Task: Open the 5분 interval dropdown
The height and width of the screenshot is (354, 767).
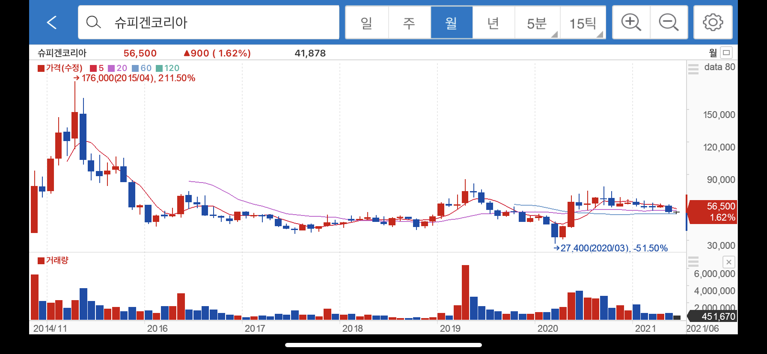Action: [537, 22]
